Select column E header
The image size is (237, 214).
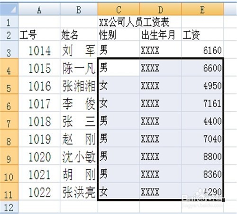click(x=202, y=10)
